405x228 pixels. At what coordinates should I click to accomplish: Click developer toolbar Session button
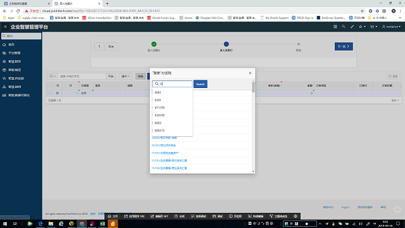pyautogui.click(x=179, y=216)
